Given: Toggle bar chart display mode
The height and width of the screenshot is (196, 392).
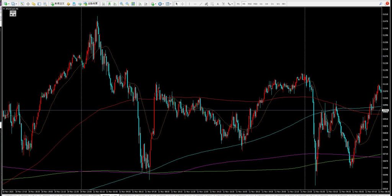Looking at the screenshot, I should pyautogui.click(x=103, y=4).
